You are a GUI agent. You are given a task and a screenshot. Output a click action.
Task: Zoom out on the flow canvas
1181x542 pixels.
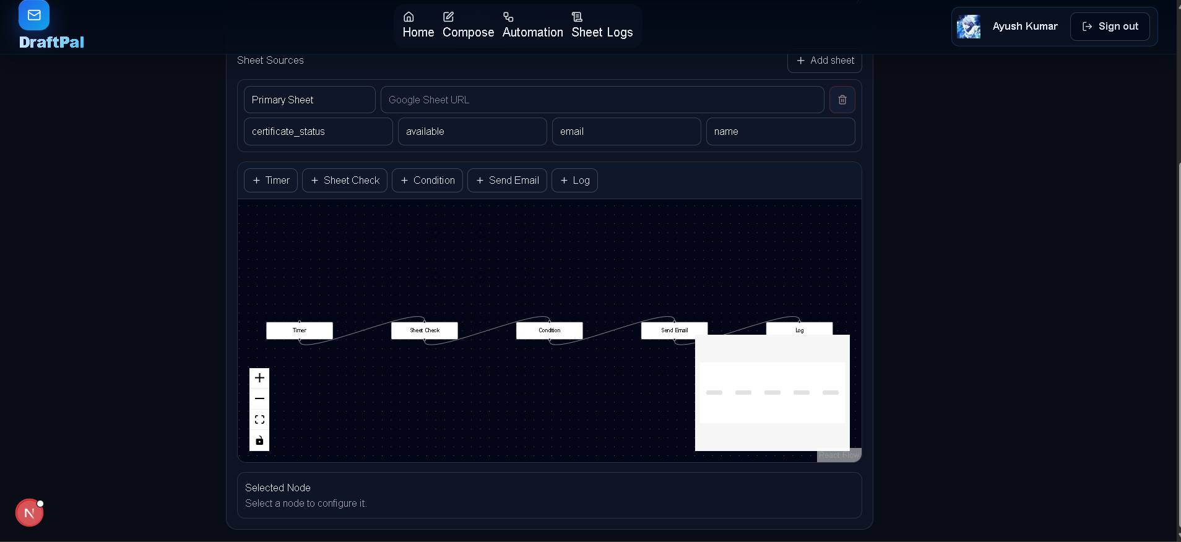259,399
